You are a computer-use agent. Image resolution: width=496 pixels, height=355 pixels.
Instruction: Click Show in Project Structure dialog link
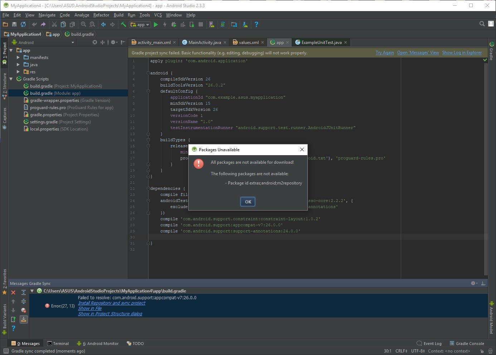point(110,314)
